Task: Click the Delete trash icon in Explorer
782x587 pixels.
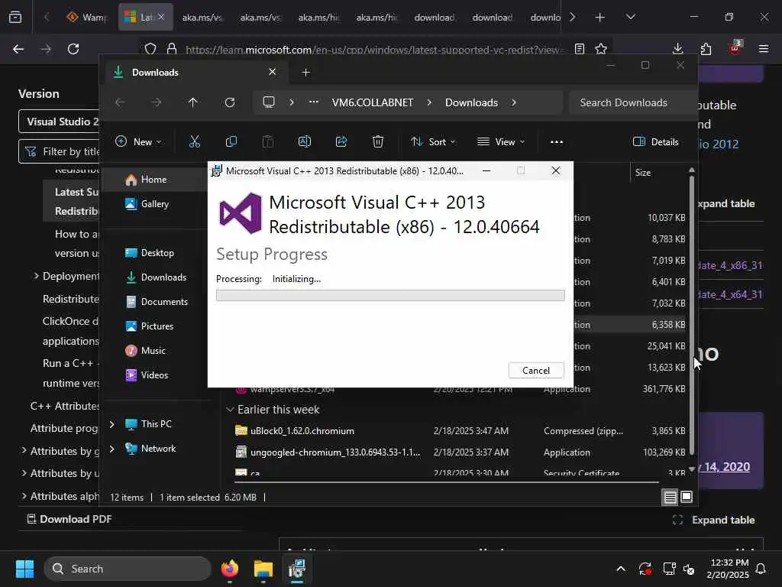Action: (378, 141)
